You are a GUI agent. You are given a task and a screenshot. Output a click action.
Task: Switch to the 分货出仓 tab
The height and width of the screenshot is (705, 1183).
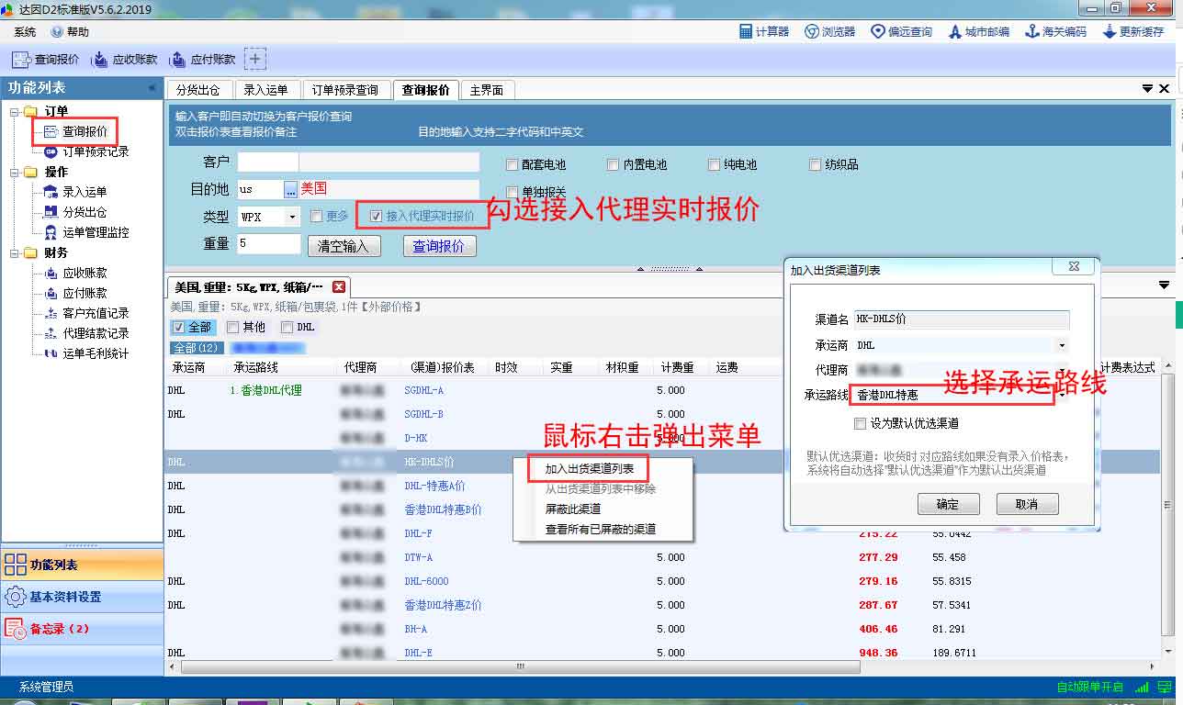pos(197,90)
